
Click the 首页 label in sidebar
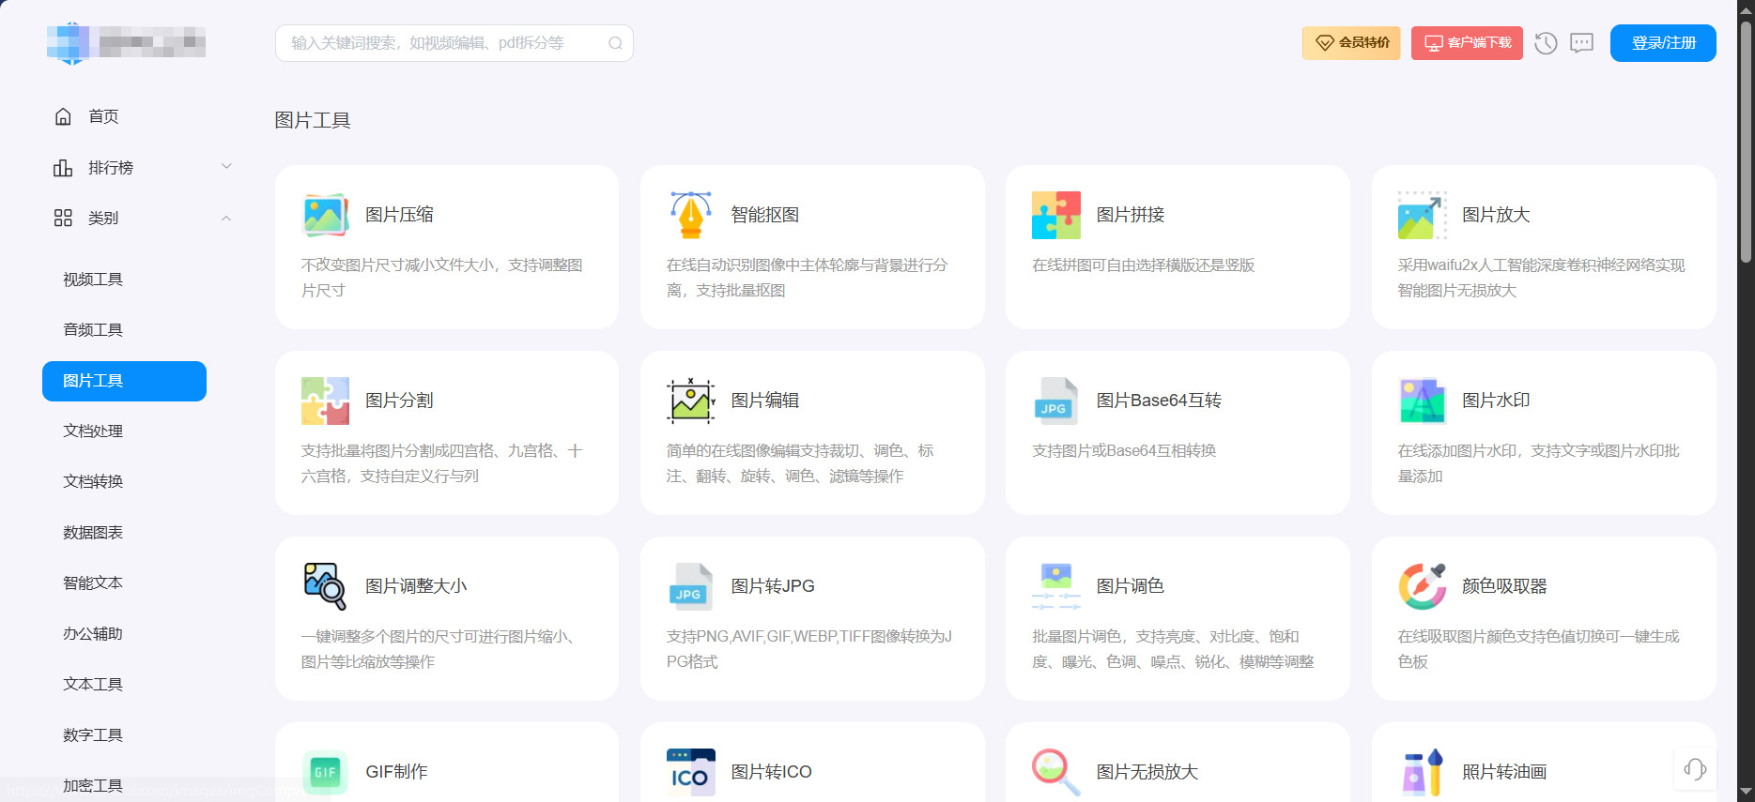click(x=103, y=116)
